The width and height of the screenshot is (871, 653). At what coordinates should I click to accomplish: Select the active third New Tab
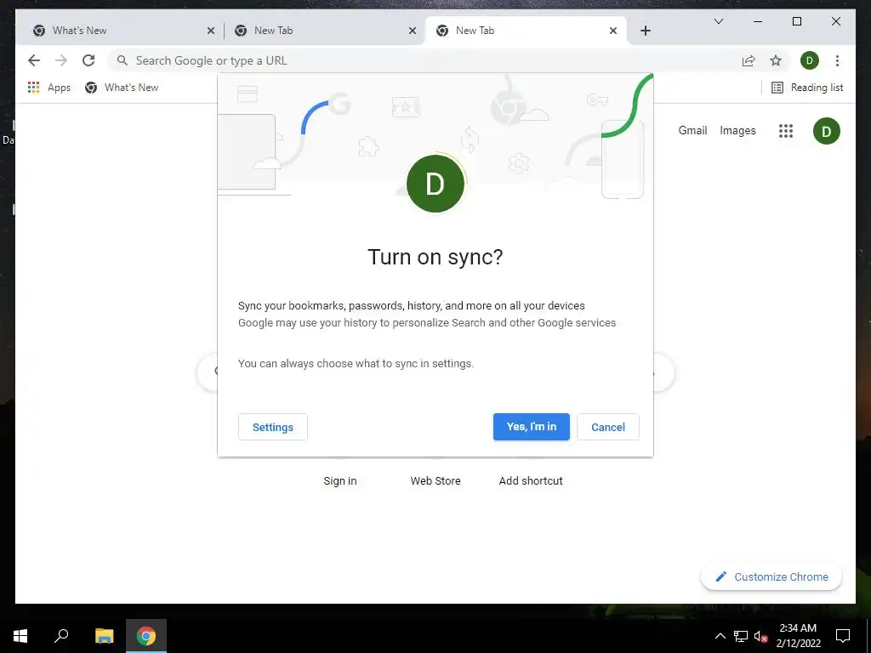click(526, 31)
